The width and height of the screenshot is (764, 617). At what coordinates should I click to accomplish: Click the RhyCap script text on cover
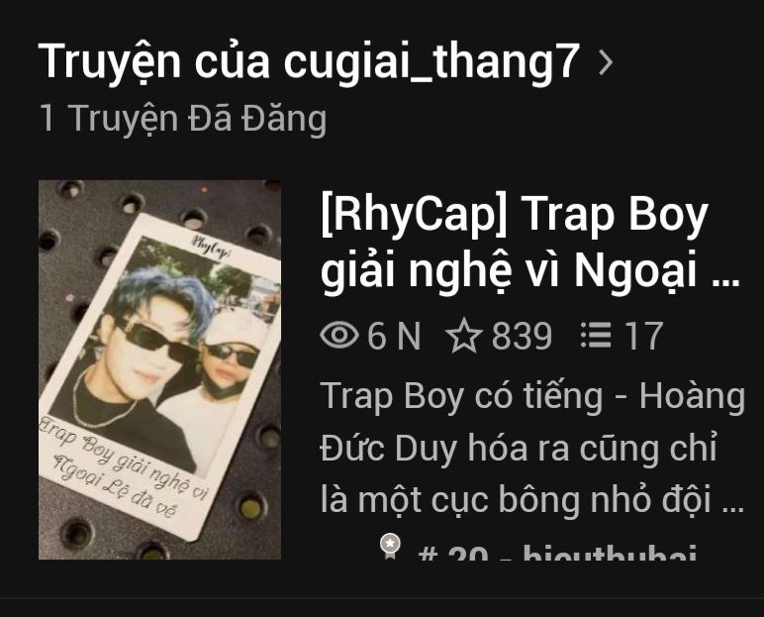(210, 246)
